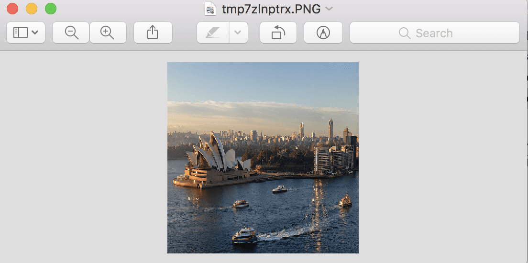Open the Share menu button
The image size is (528, 263).
[153, 33]
